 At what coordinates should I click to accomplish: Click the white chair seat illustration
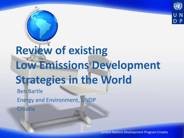point(83,89)
